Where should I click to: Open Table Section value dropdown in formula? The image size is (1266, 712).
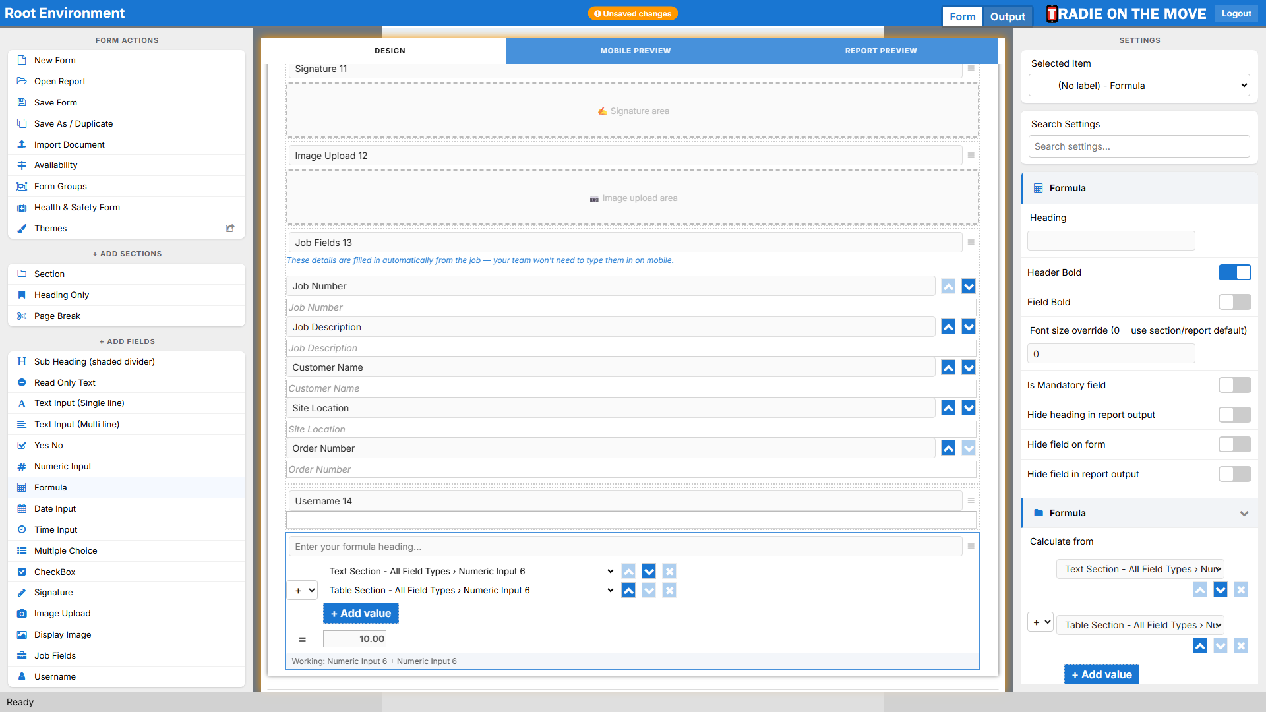point(471,590)
